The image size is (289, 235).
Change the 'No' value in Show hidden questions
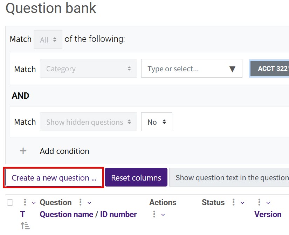pyautogui.click(x=156, y=122)
